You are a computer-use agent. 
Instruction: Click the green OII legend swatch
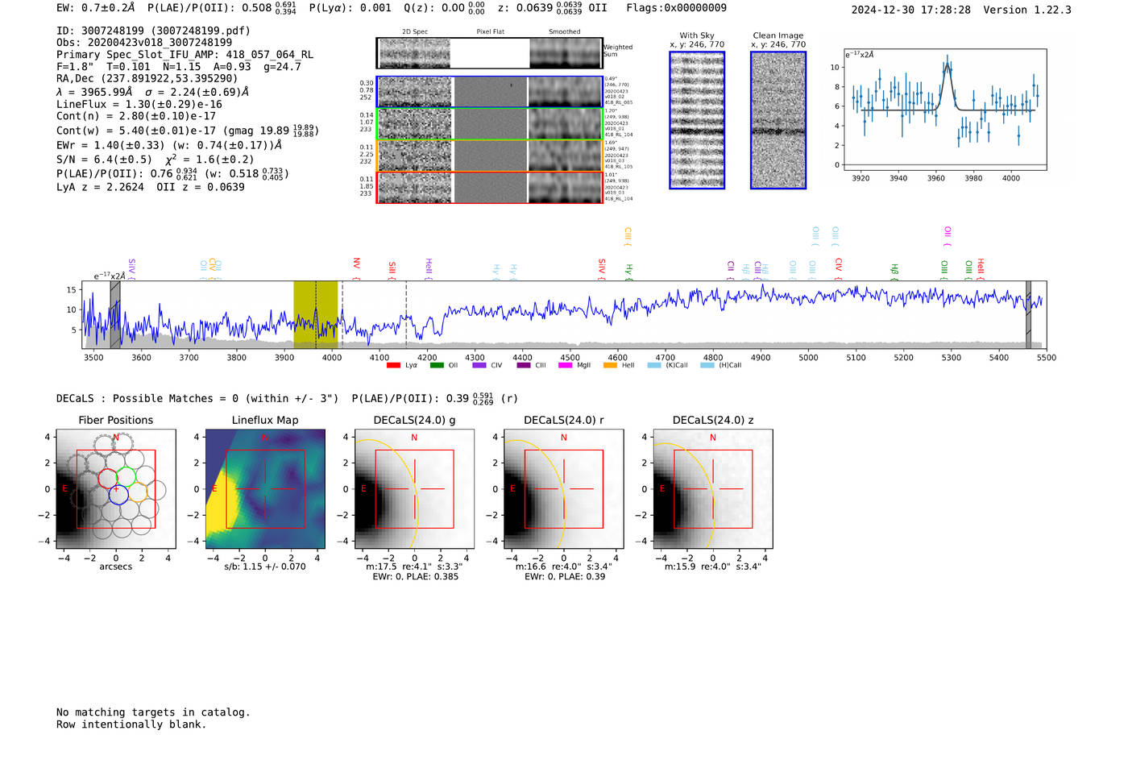point(437,366)
